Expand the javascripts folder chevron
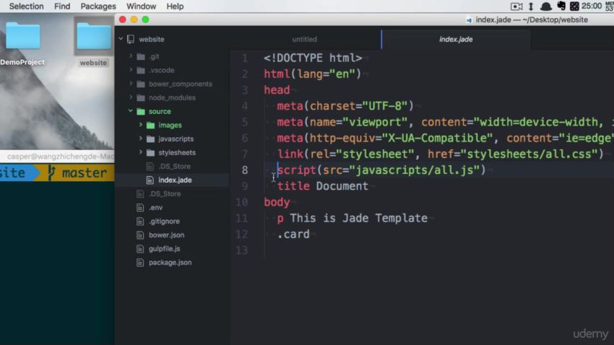This screenshot has width=614, height=345. click(x=141, y=139)
